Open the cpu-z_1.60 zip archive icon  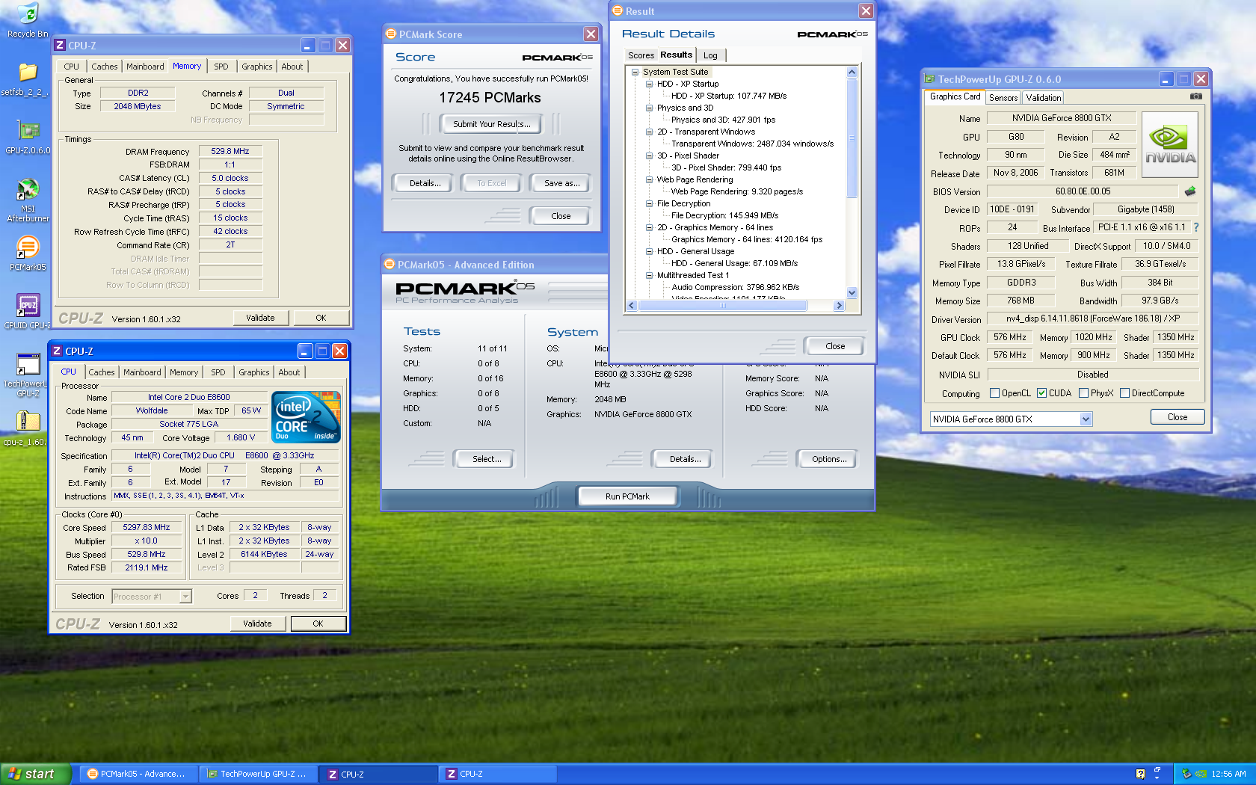click(28, 422)
